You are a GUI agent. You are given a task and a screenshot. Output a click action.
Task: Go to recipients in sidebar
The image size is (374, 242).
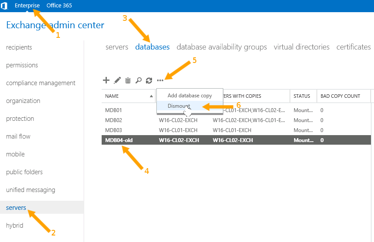click(19, 47)
